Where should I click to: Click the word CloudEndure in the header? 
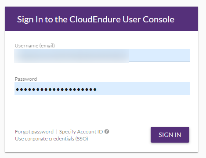(95, 19)
